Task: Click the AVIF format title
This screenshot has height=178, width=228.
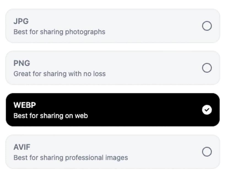Action: [x=22, y=147]
